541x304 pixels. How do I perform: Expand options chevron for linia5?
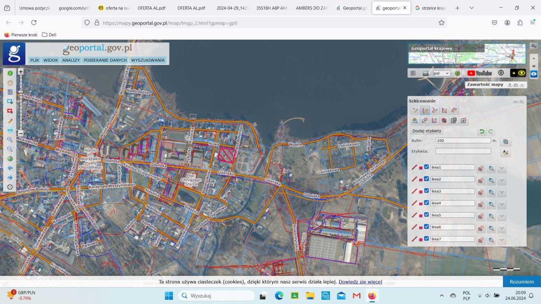(x=502, y=216)
